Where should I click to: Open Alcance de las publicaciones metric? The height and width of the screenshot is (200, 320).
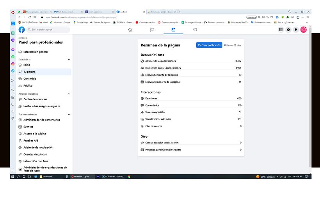tap(160, 61)
